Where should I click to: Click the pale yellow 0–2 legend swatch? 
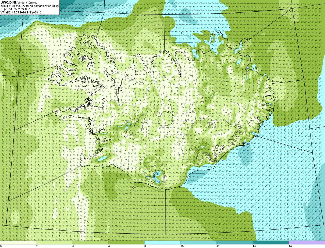[18, 242]
